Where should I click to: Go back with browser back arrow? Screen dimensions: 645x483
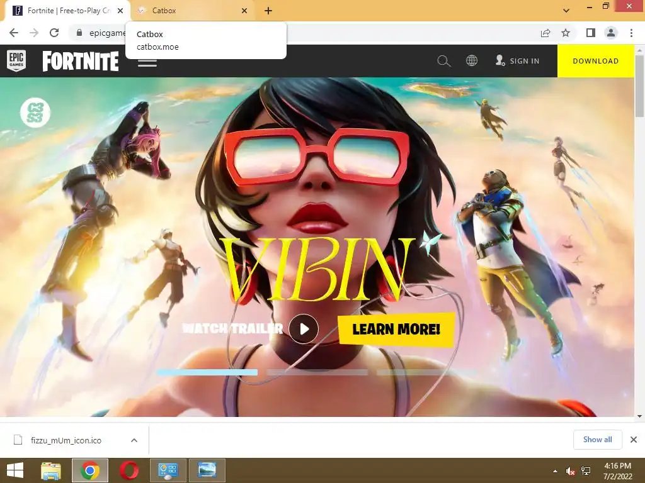click(x=14, y=33)
